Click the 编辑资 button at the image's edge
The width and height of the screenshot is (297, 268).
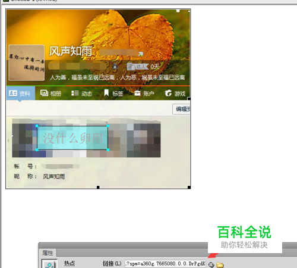click(x=181, y=109)
